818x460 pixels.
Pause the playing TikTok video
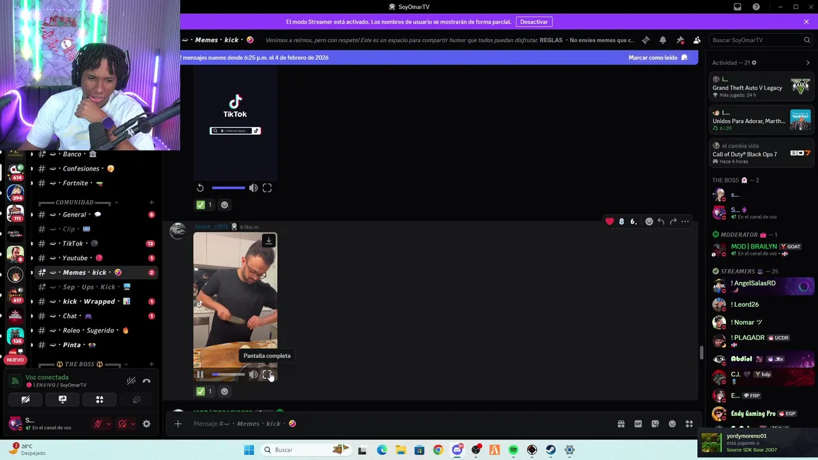(x=200, y=375)
